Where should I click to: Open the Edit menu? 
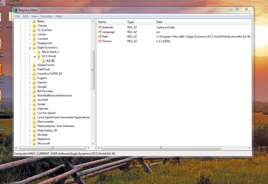(25, 16)
